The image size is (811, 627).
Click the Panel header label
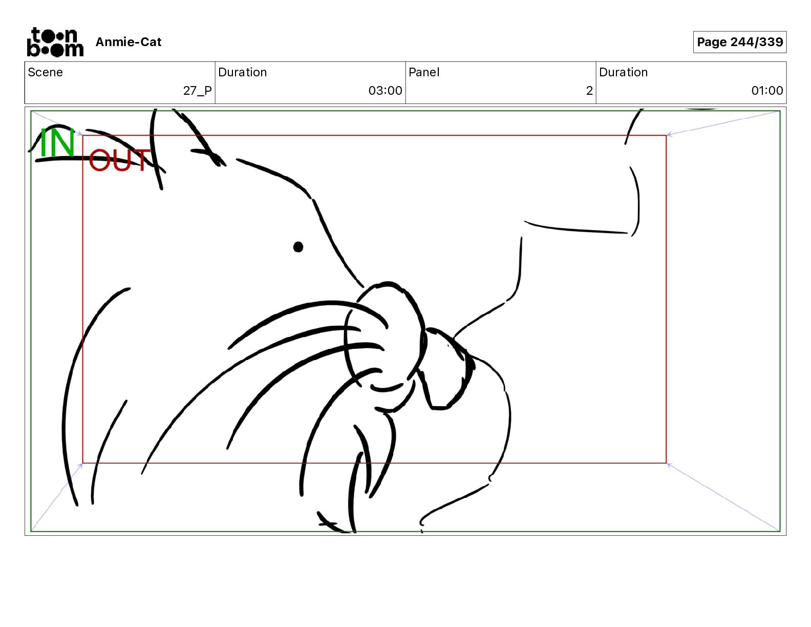coord(424,72)
